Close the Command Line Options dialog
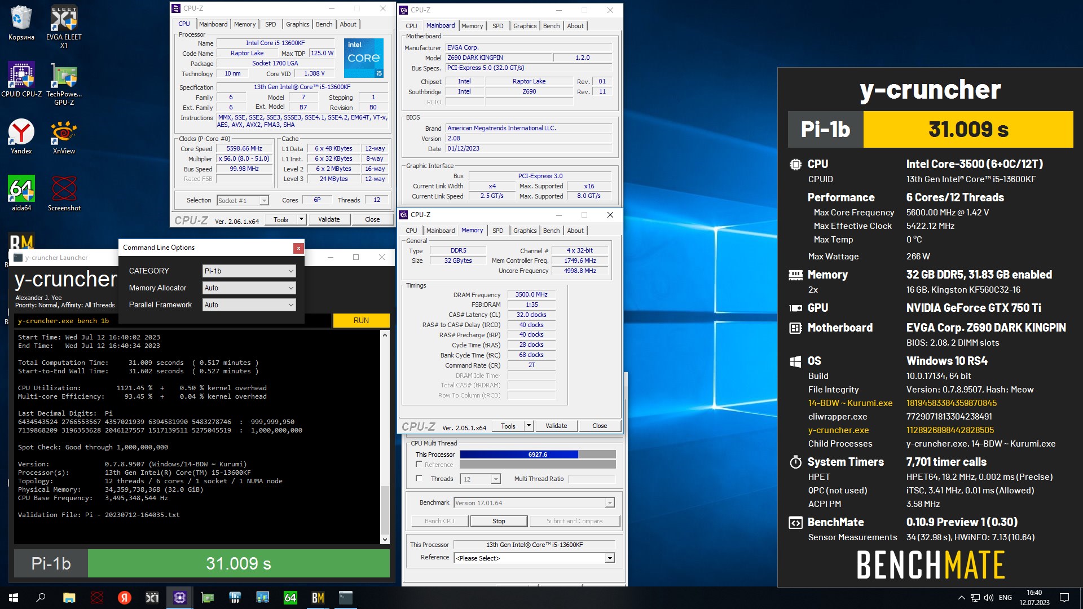This screenshot has height=609, width=1083. click(x=298, y=248)
